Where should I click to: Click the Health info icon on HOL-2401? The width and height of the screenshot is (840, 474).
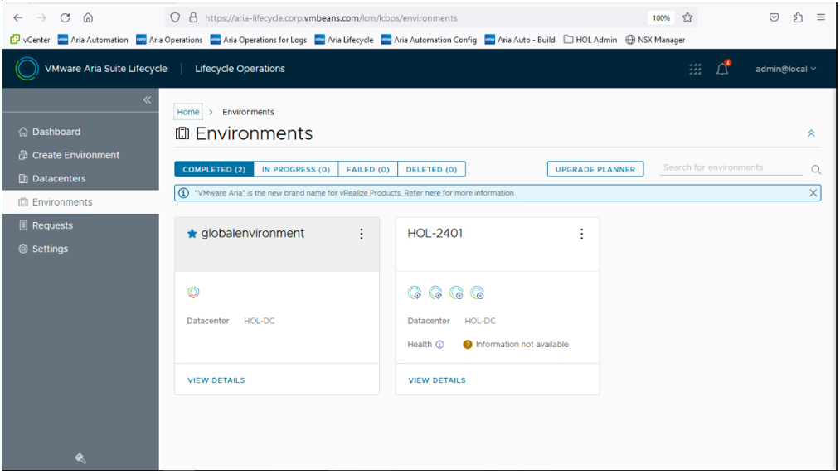click(439, 345)
